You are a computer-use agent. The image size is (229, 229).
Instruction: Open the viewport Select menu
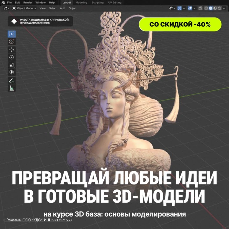[x=53, y=8]
